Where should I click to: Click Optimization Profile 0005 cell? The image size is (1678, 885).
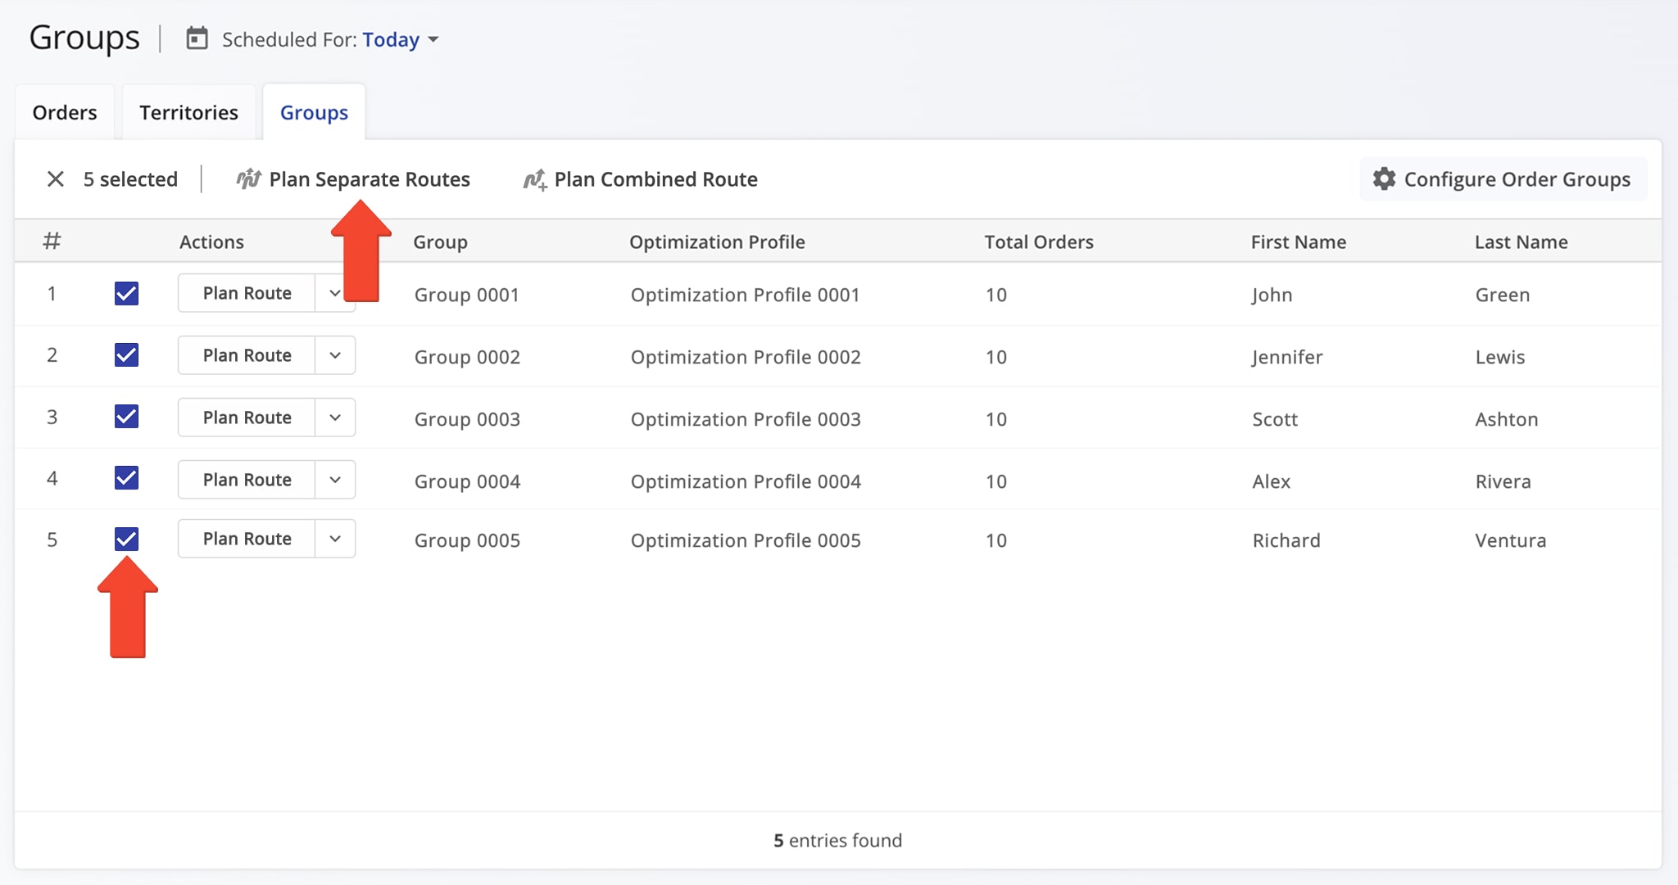pyautogui.click(x=746, y=540)
